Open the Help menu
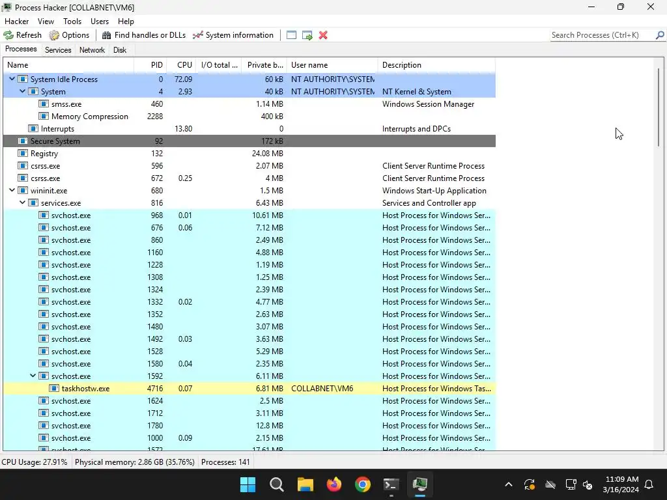667x500 pixels. point(126,21)
